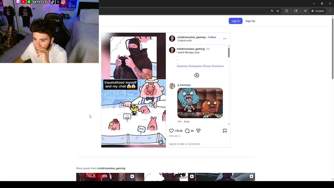Click the 719.2K likes count
The image size is (334, 188).
(x=178, y=131)
